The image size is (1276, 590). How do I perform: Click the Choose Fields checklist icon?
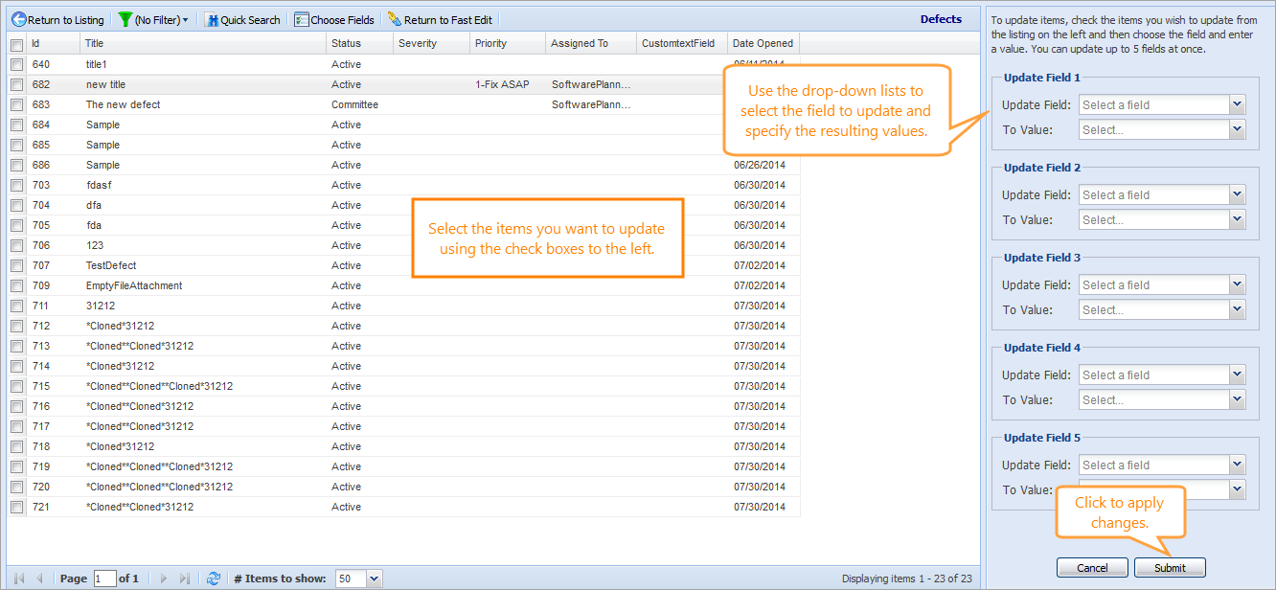(302, 19)
